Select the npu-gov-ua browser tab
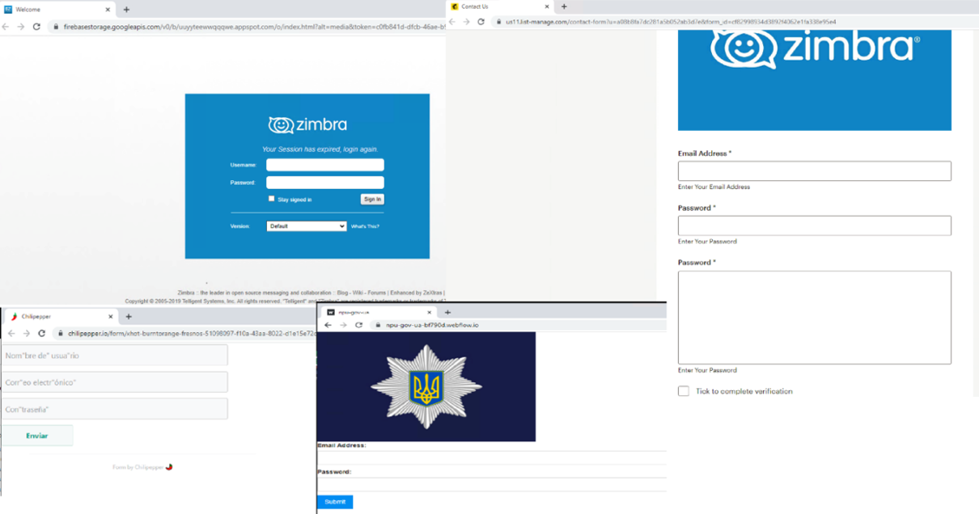Viewport: 979px width, 514px height. tap(379, 312)
